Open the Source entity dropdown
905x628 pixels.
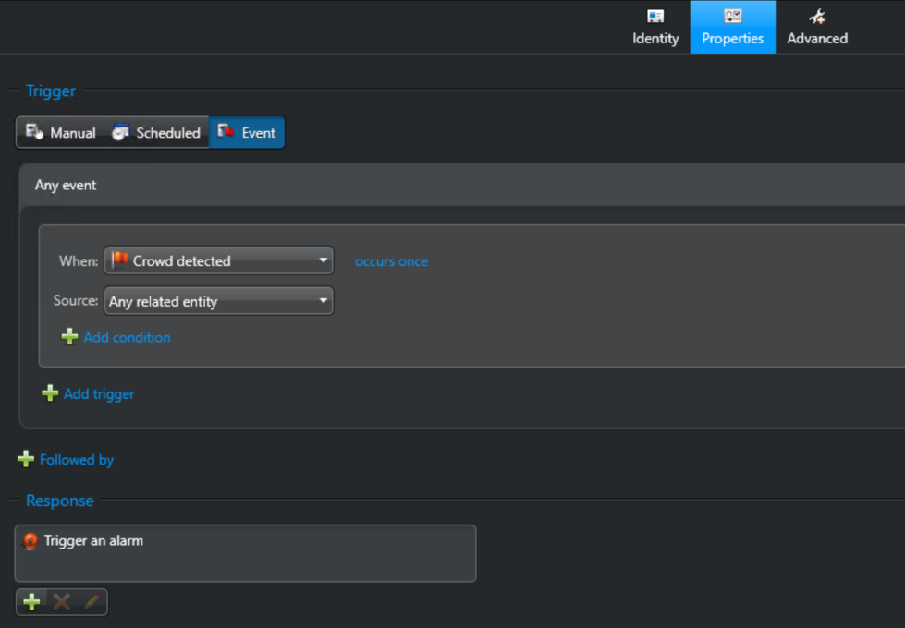(x=218, y=302)
